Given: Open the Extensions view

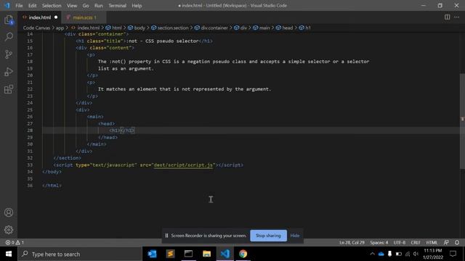Looking at the screenshot, I should pyautogui.click(x=9, y=89).
